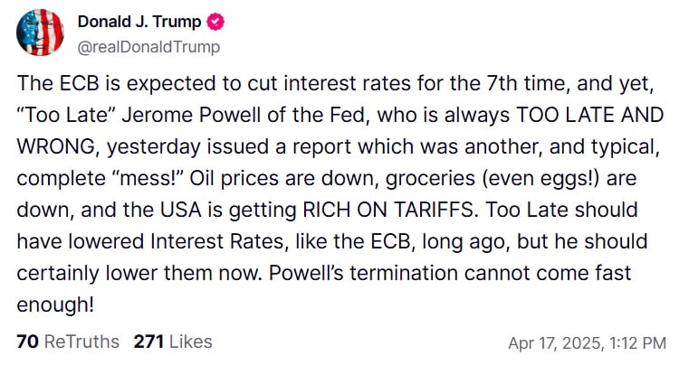
Task: Open the American flag profile avatar
Action: click(x=40, y=33)
